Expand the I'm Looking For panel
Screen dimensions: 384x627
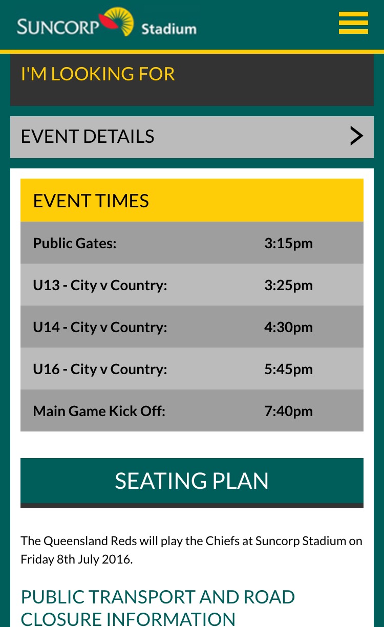(x=192, y=80)
